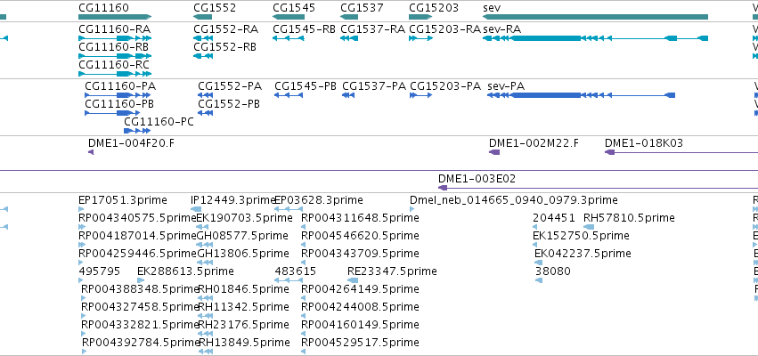Select the CG1537 gene feature

tap(349, 17)
